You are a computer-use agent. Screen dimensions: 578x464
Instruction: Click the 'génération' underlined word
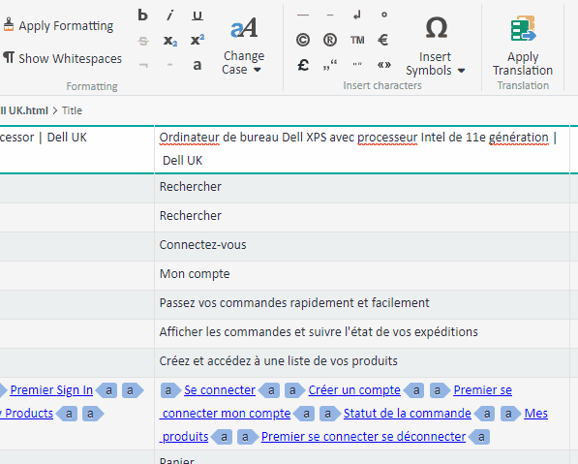click(519, 138)
